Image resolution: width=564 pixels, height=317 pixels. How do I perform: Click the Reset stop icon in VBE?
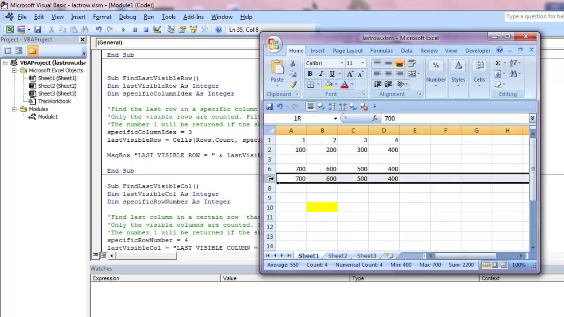click(x=146, y=29)
